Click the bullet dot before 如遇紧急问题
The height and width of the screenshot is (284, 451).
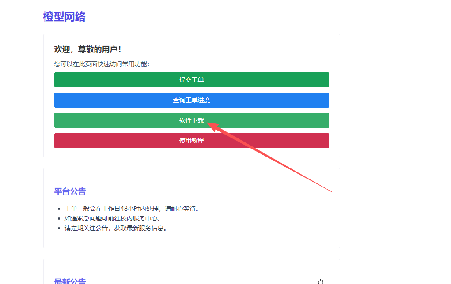(59, 219)
